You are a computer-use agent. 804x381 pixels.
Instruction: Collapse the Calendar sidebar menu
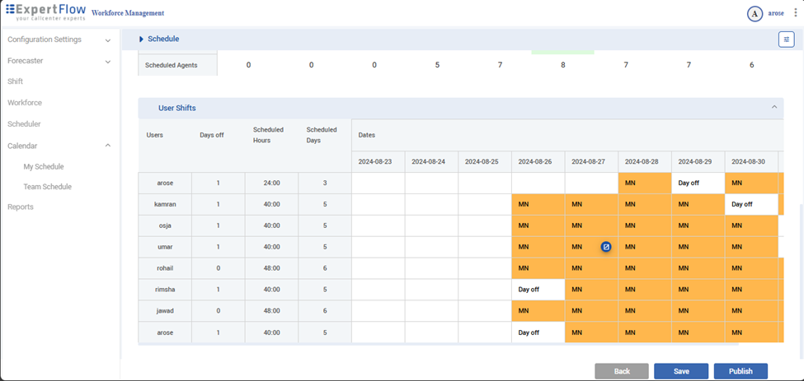tap(108, 146)
